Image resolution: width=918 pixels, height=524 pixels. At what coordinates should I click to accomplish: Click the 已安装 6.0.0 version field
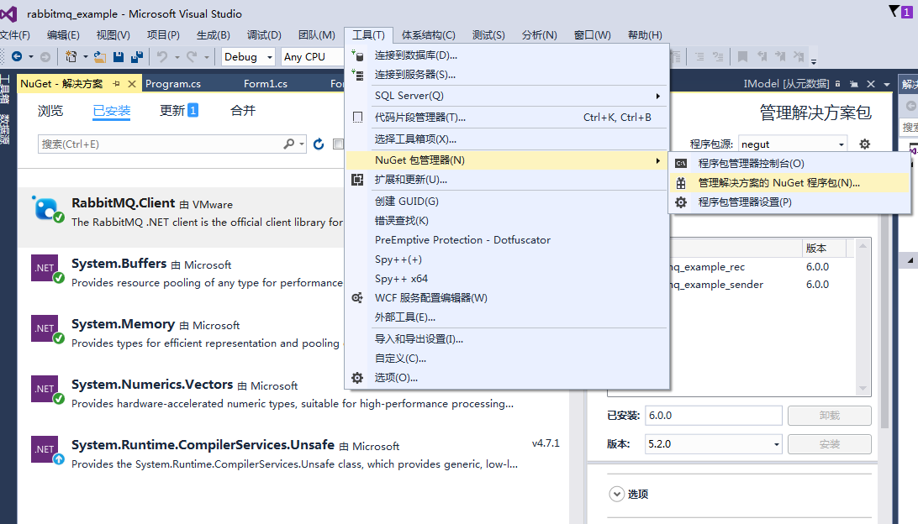(x=713, y=416)
